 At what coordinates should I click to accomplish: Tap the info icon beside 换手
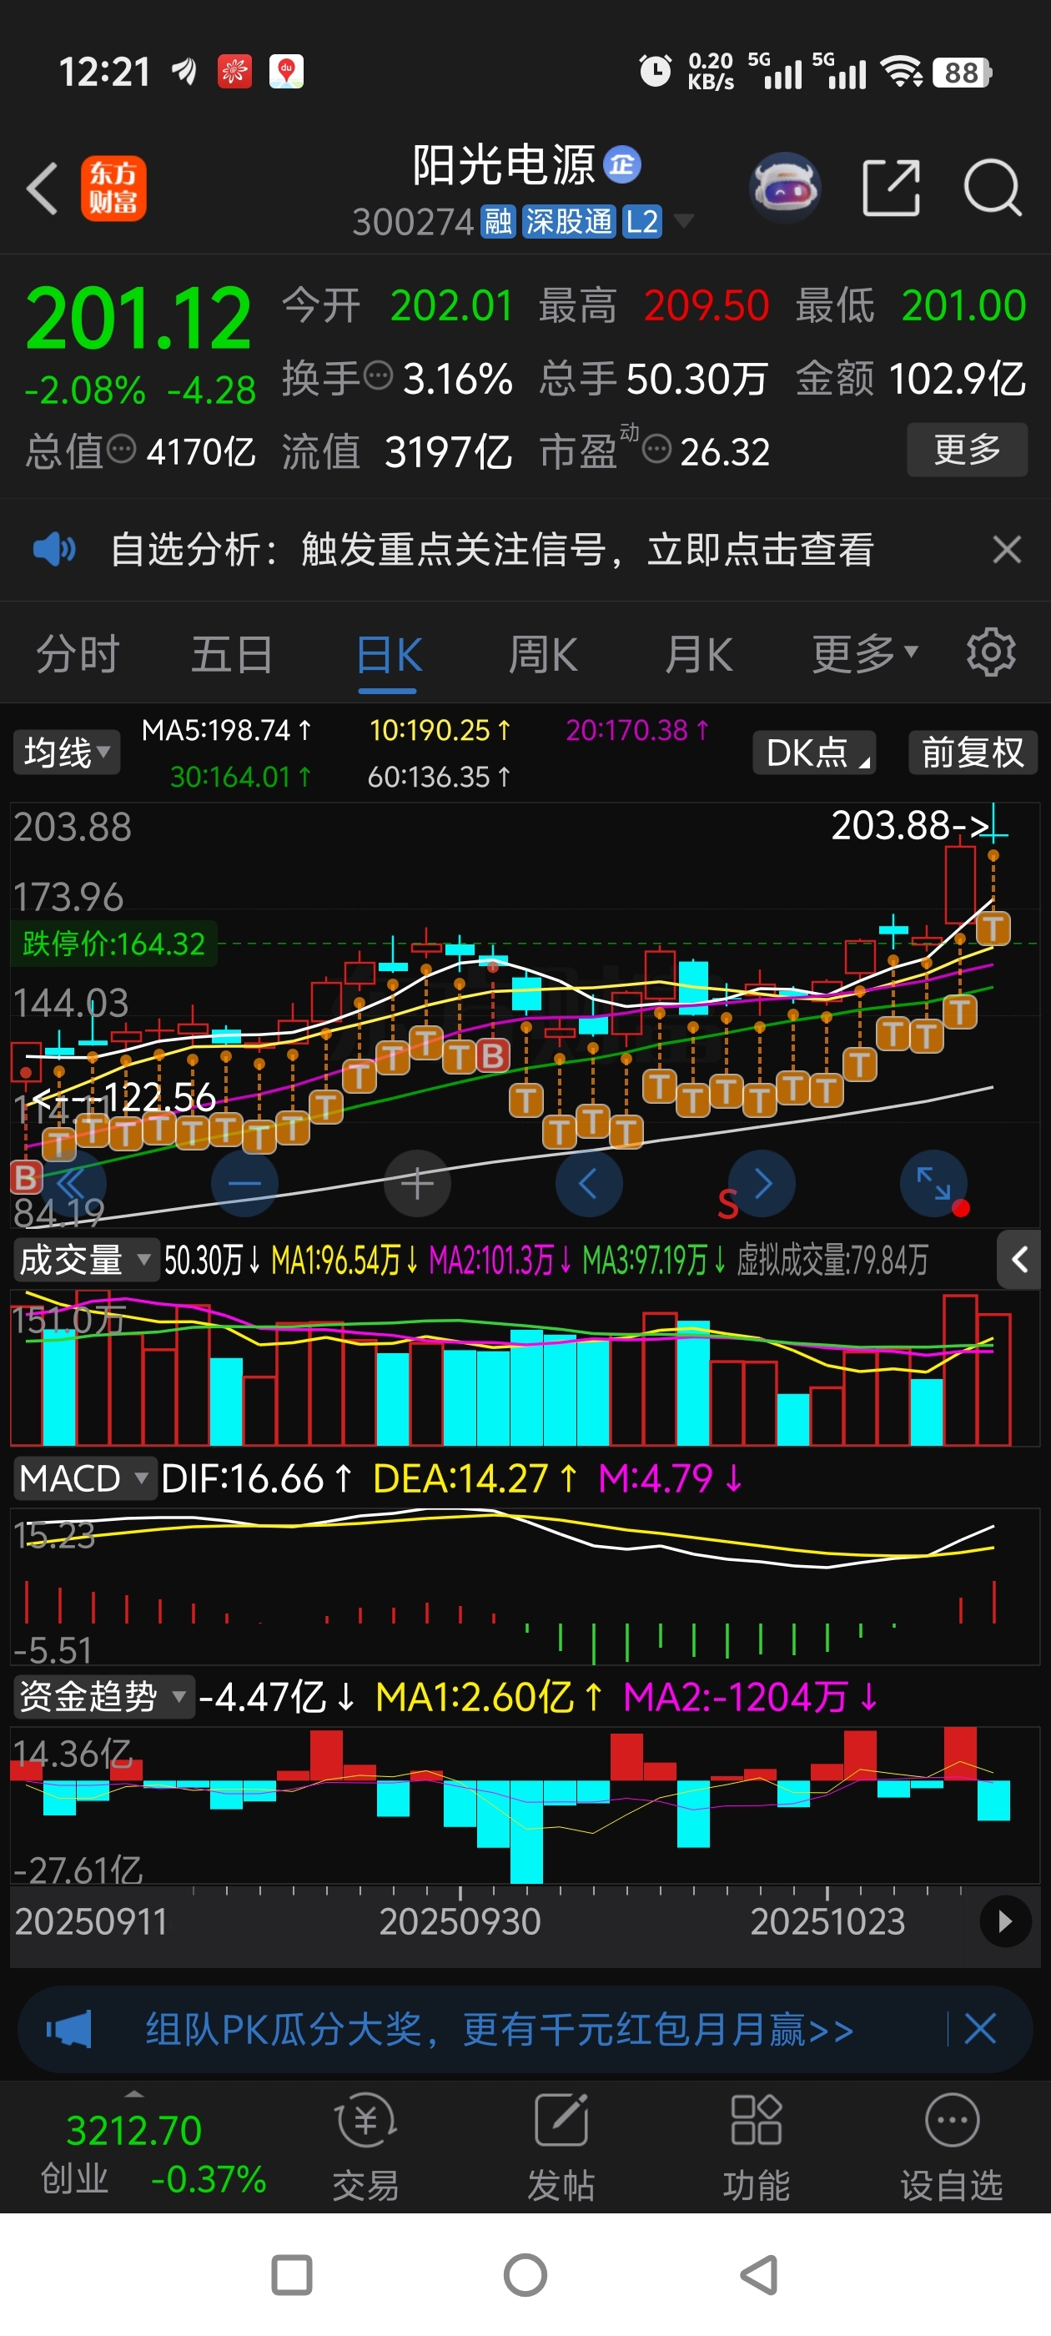(x=378, y=375)
